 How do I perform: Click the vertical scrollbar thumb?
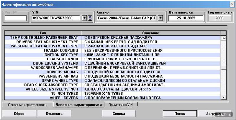coord(224,67)
